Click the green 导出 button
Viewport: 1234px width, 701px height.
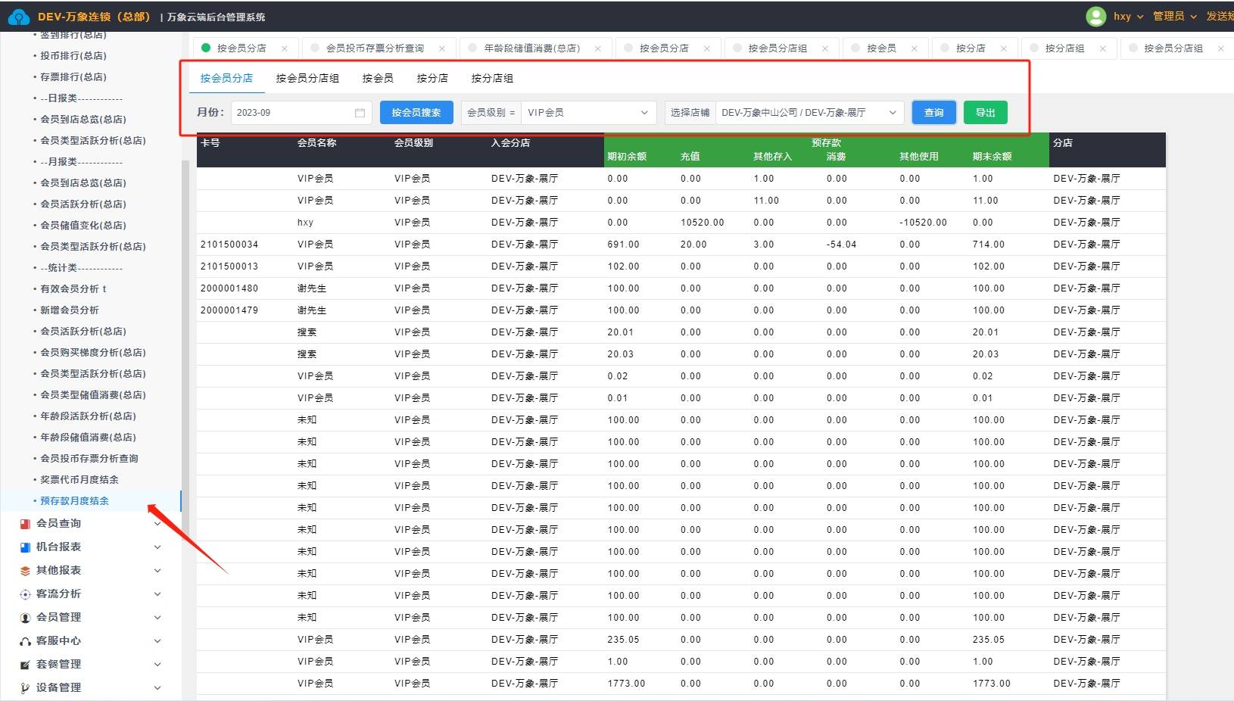[x=986, y=113]
